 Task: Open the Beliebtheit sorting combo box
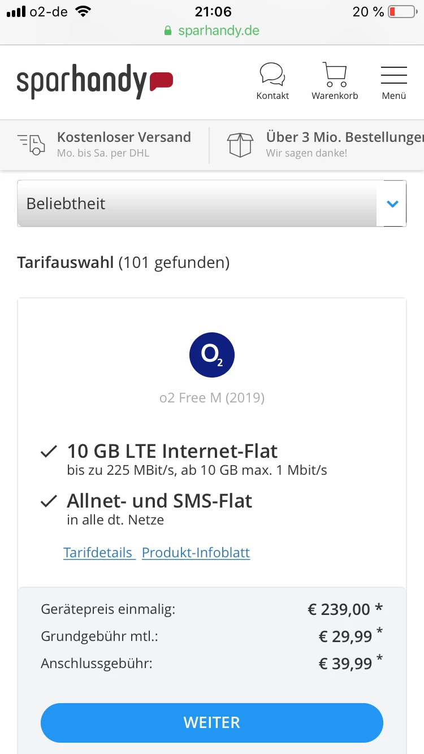point(198,203)
